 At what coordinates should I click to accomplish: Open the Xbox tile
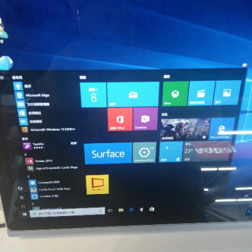coord(175,93)
